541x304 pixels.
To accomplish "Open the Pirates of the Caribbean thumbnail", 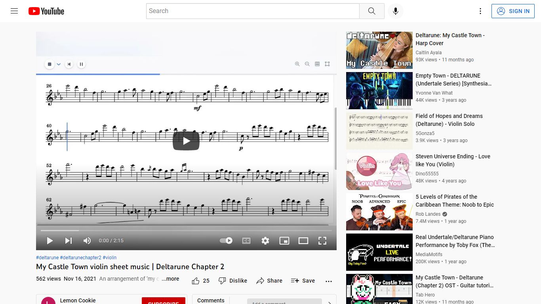I will (379, 212).
